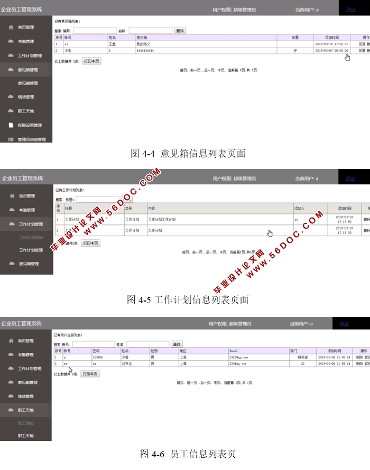
Task: Click the icon beside 管理员信息管理
Action: (11, 139)
